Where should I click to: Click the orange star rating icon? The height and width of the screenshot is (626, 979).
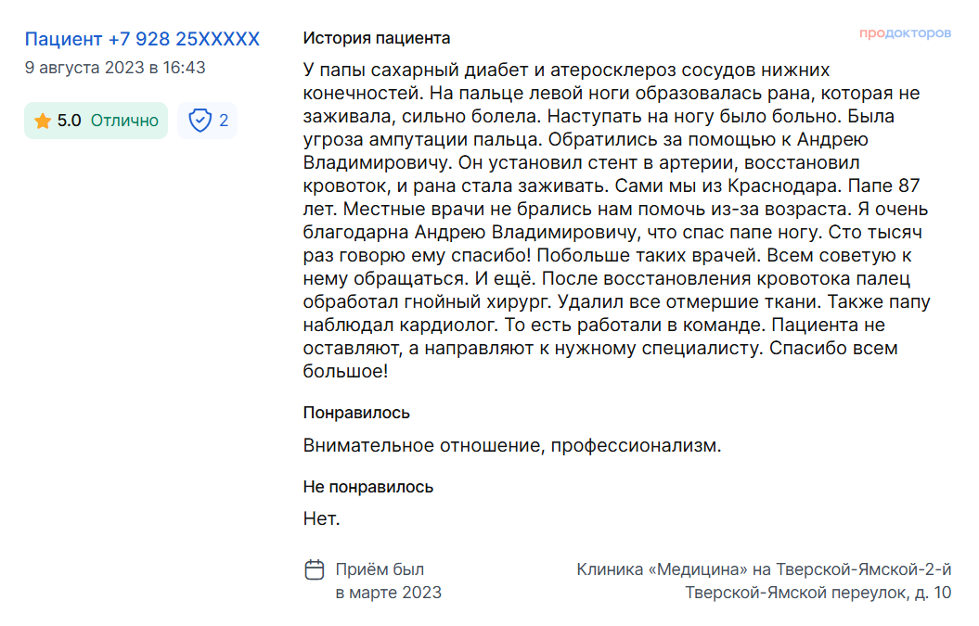coord(43,121)
